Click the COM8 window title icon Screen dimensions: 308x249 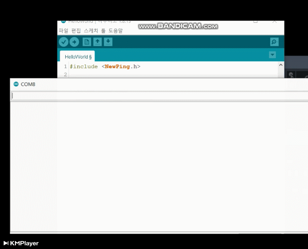(16, 84)
